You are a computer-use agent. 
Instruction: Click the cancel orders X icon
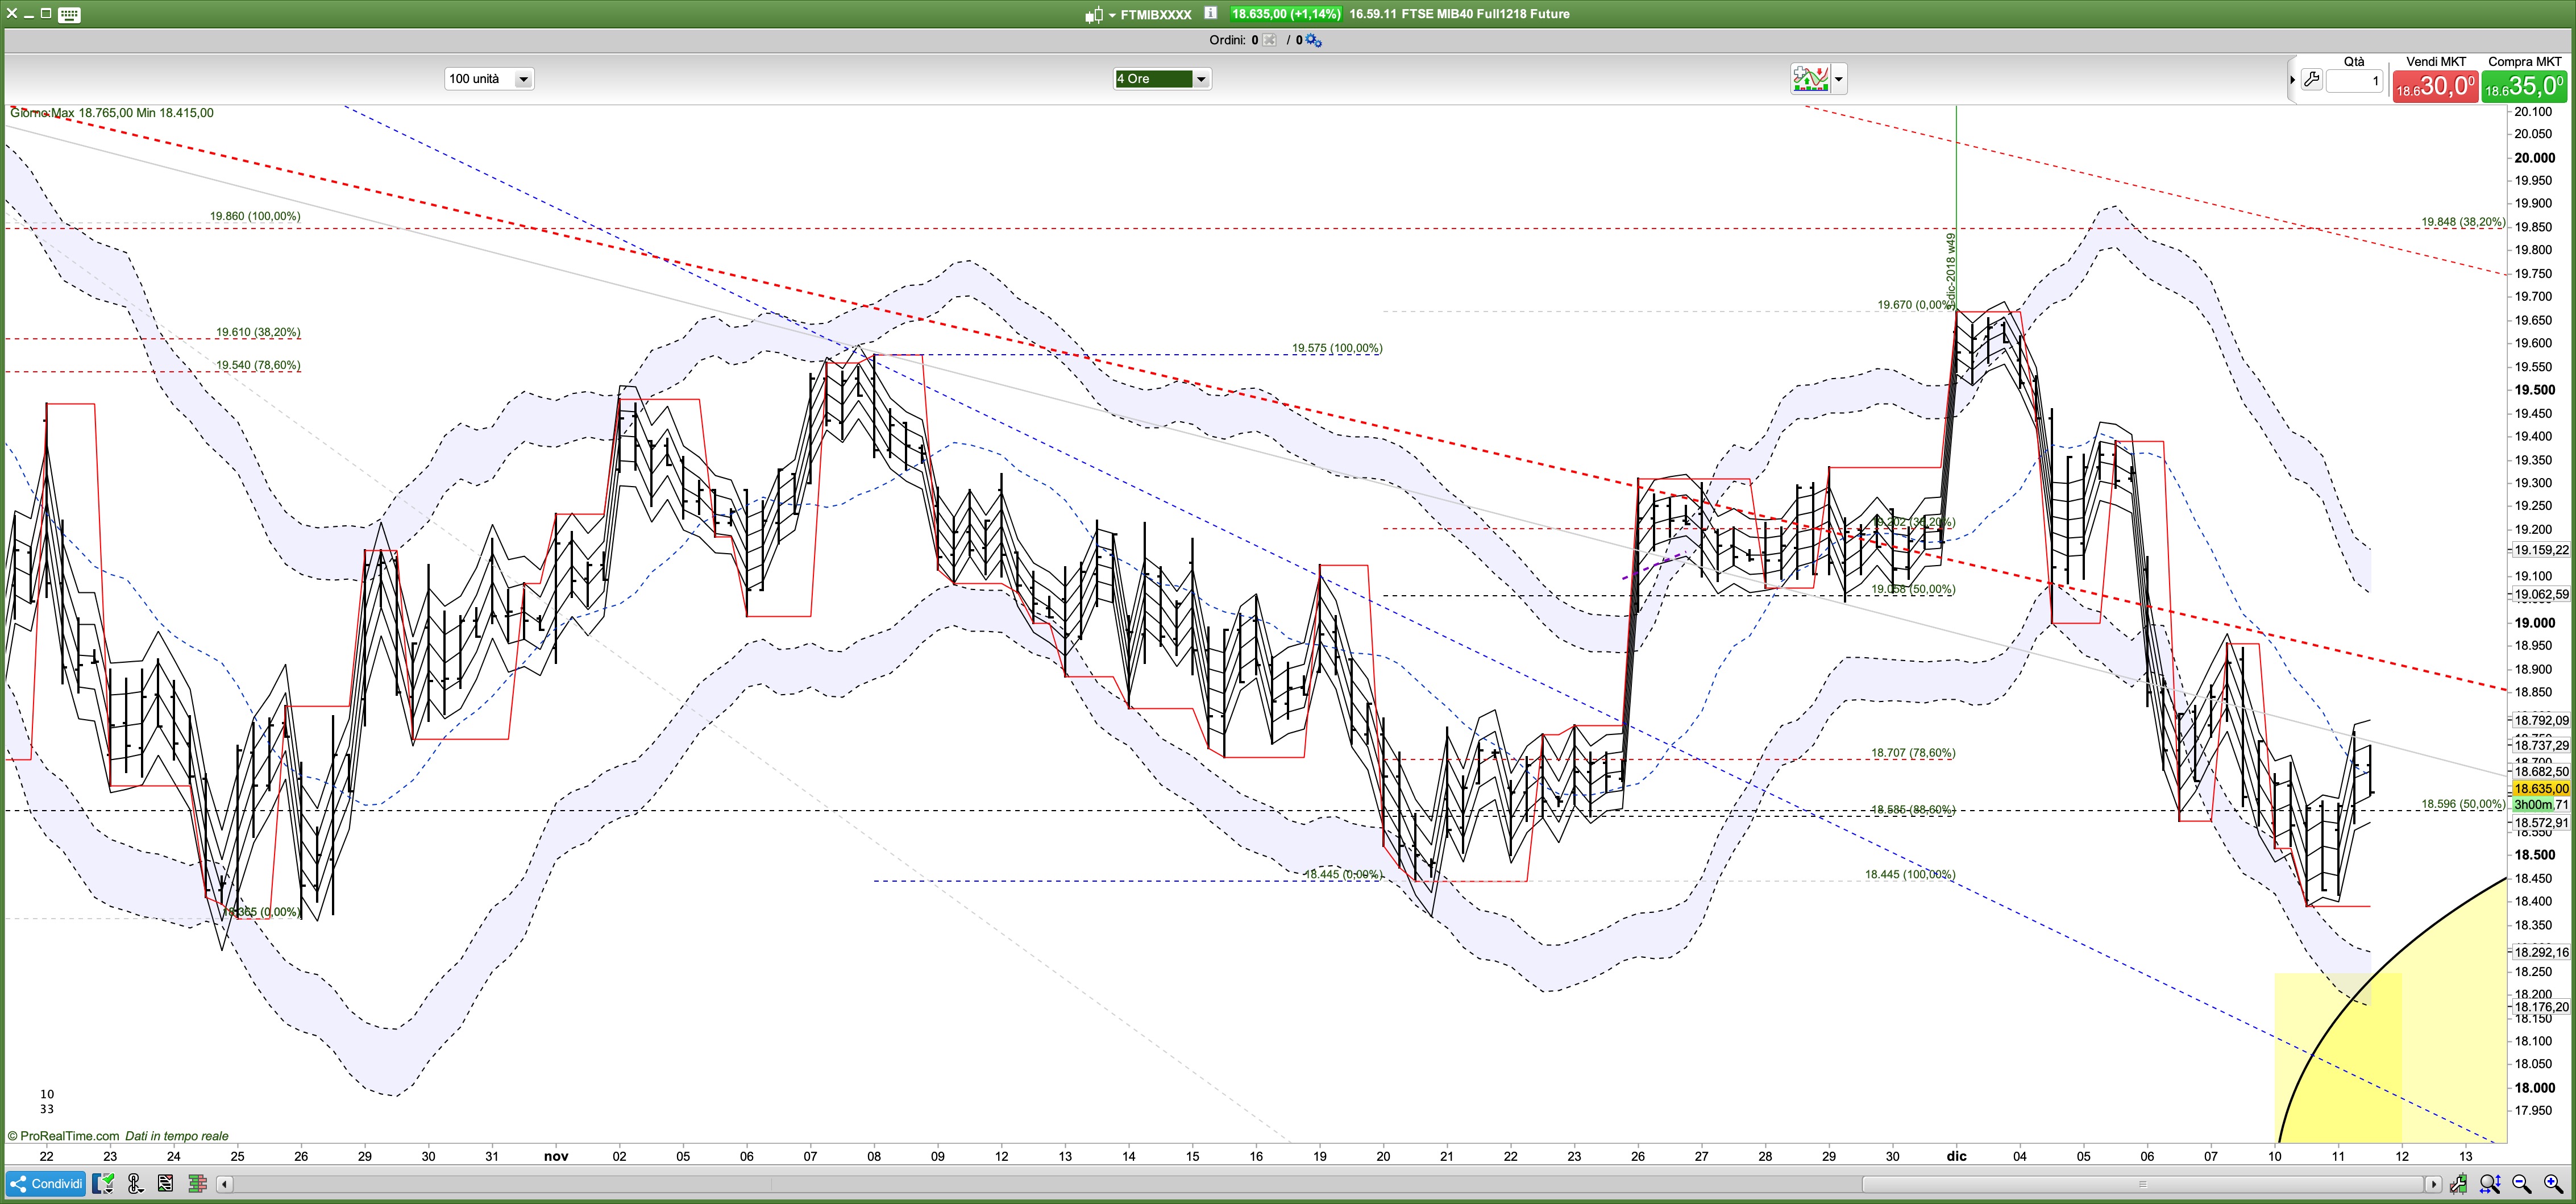tap(1269, 40)
